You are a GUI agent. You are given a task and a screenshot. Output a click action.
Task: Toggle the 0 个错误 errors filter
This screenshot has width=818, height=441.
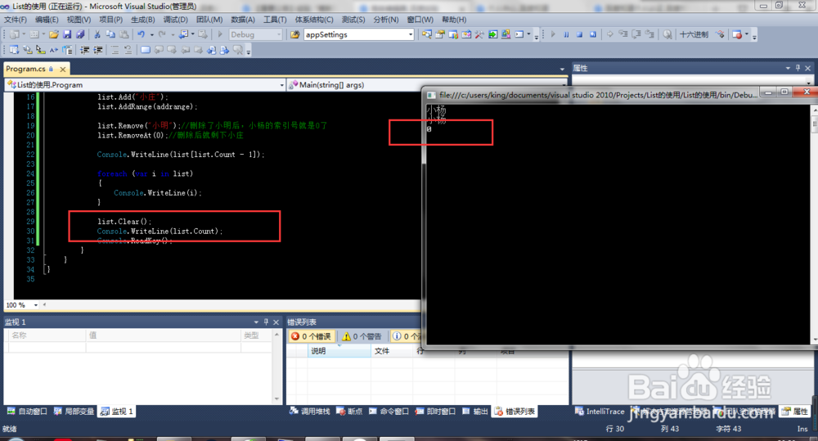point(311,336)
